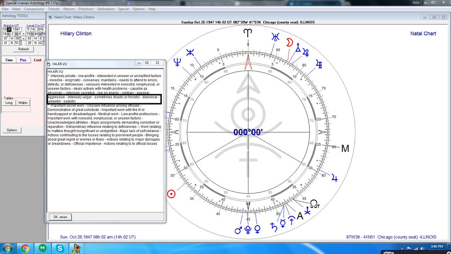Viewport: 451px width, 254px height.
Task: Click the natal month field showing 10
Action: pyautogui.click(x=5, y=29)
